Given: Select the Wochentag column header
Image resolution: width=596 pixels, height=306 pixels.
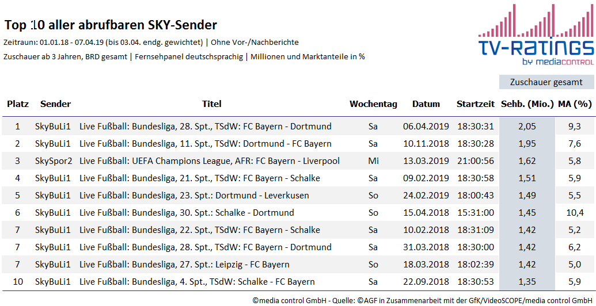Looking at the screenshot, I should point(373,104).
